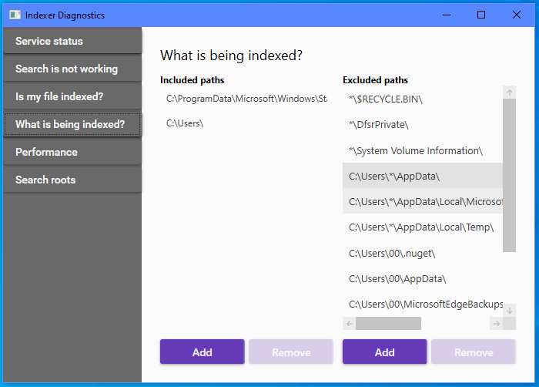Select C:\Users\*\AppData\Local\Microsoft excluded path
Viewport: 539px width, 387px height.
click(423, 201)
